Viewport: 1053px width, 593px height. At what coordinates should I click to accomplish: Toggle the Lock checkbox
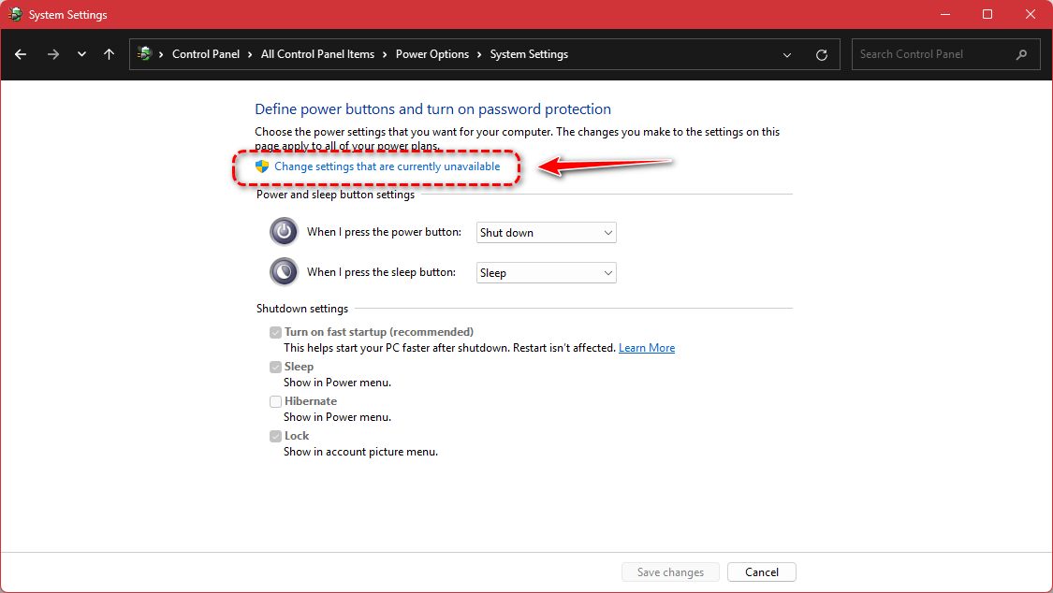tap(275, 436)
